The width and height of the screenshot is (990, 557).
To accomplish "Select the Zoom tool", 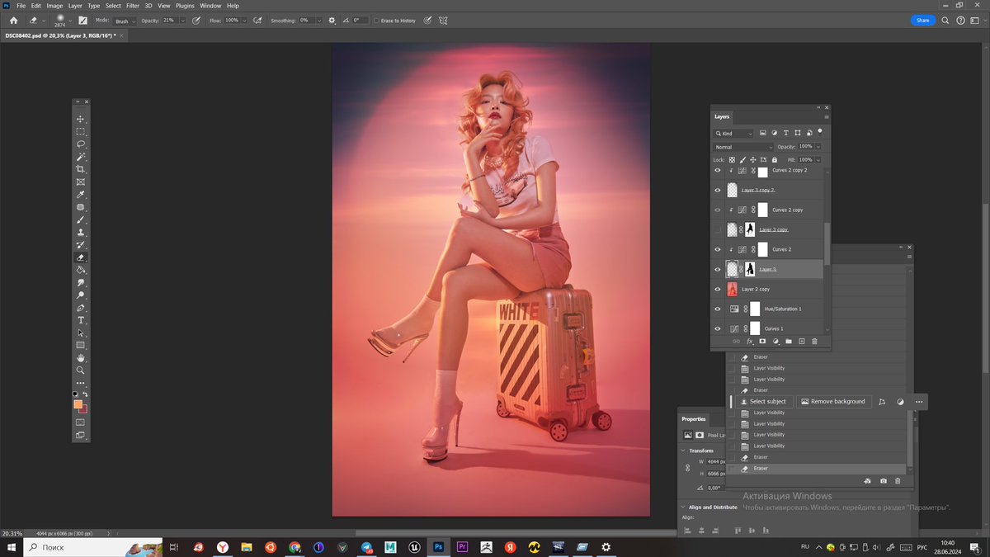I will (x=81, y=371).
